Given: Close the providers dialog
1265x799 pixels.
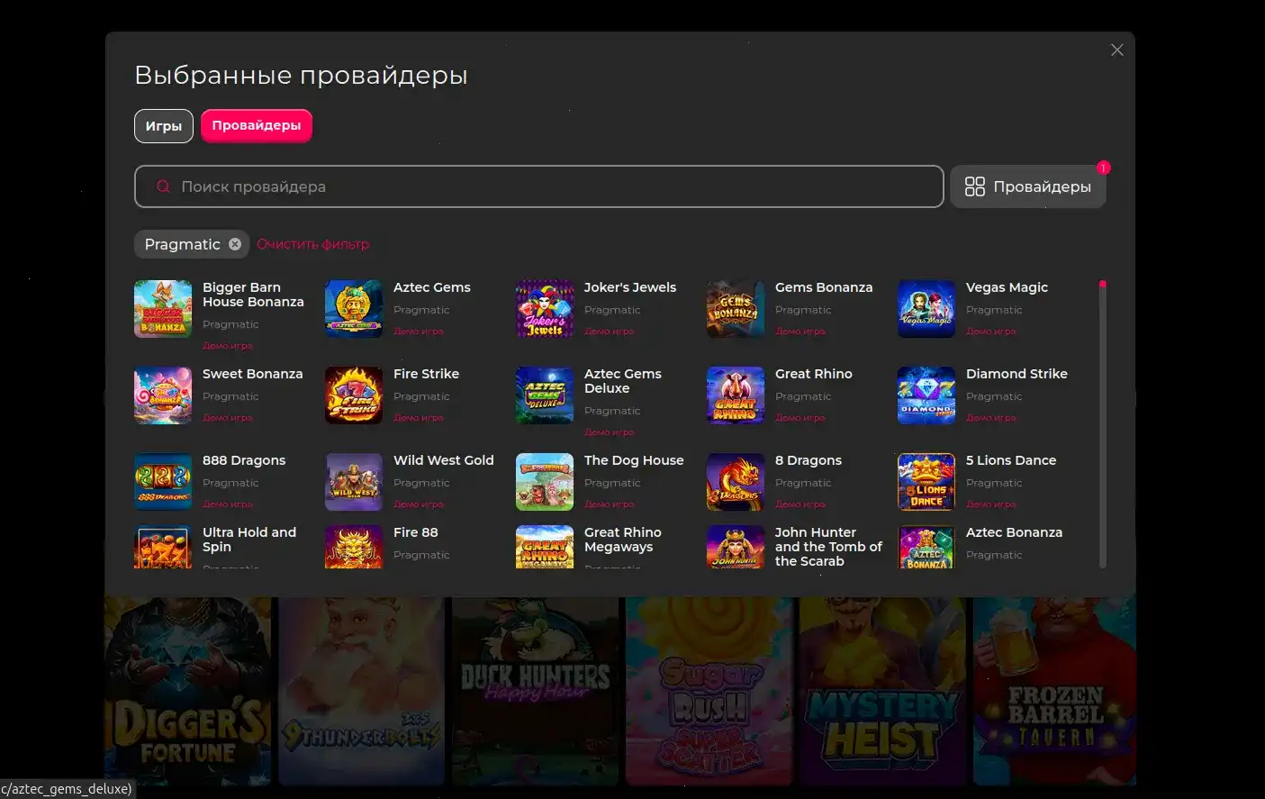Looking at the screenshot, I should pos(1116,50).
